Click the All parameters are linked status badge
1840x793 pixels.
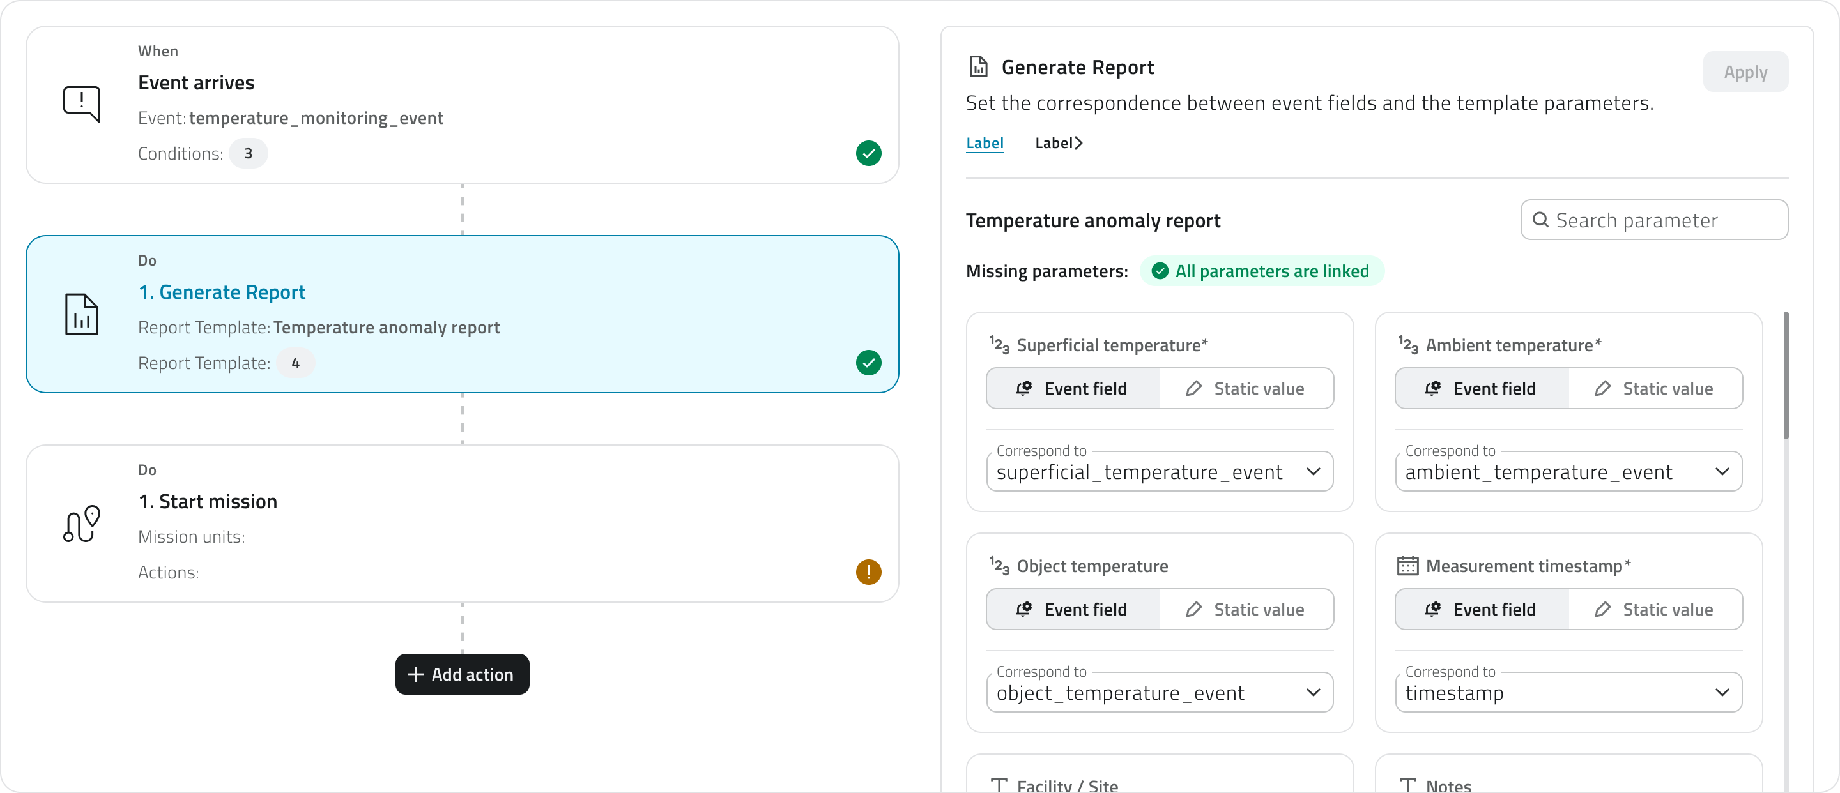click(x=1262, y=271)
